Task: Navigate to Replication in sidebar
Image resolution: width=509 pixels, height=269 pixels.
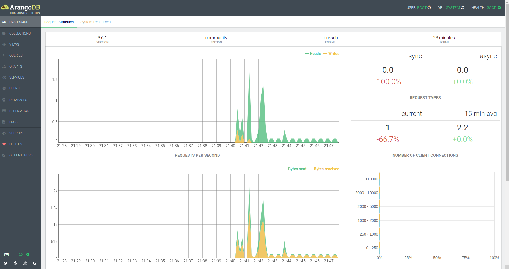Action: (x=19, y=111)
